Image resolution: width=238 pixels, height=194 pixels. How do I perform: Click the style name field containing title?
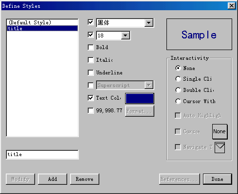click(42, 155)
